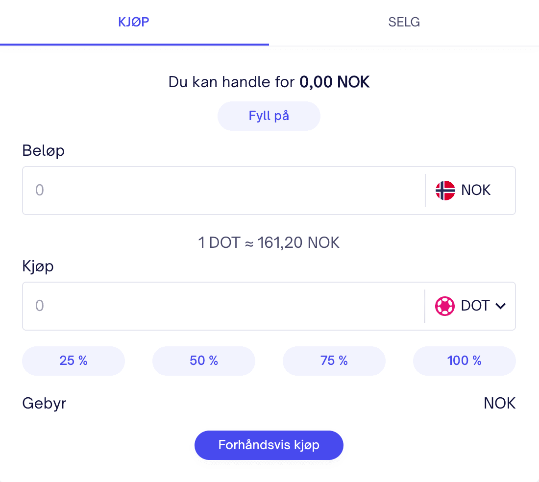Expand the DOT currency dropdown chevron

click(500, 306)
